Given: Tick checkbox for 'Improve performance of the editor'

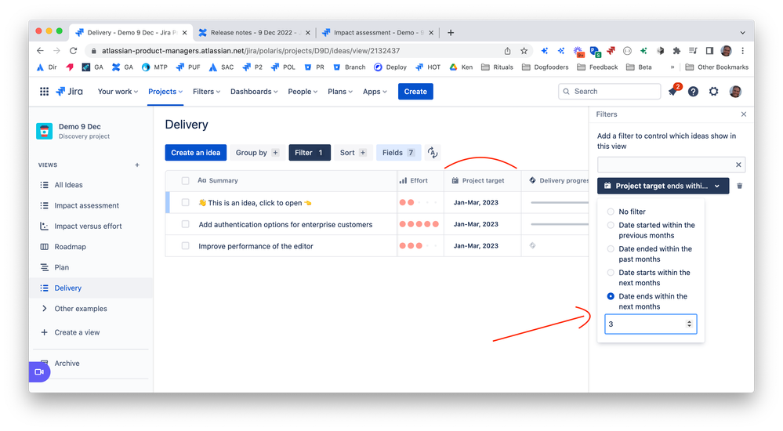Looking at the screenshot, I should [x=185, y=246].
